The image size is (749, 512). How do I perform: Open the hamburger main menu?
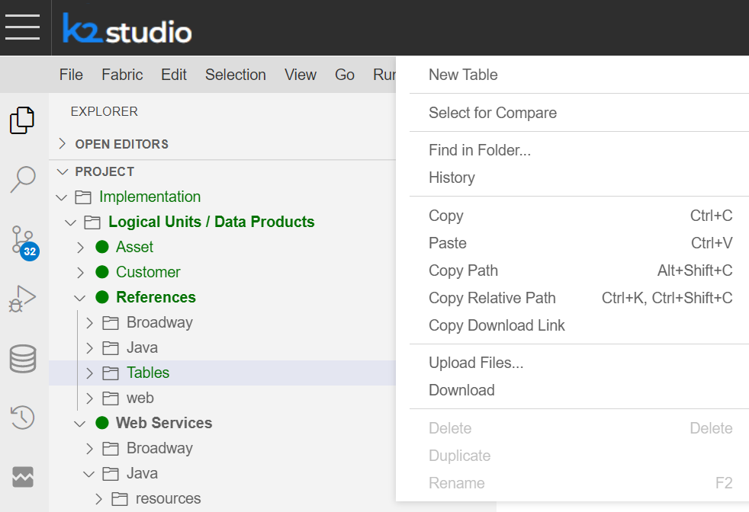pos(23,27)
